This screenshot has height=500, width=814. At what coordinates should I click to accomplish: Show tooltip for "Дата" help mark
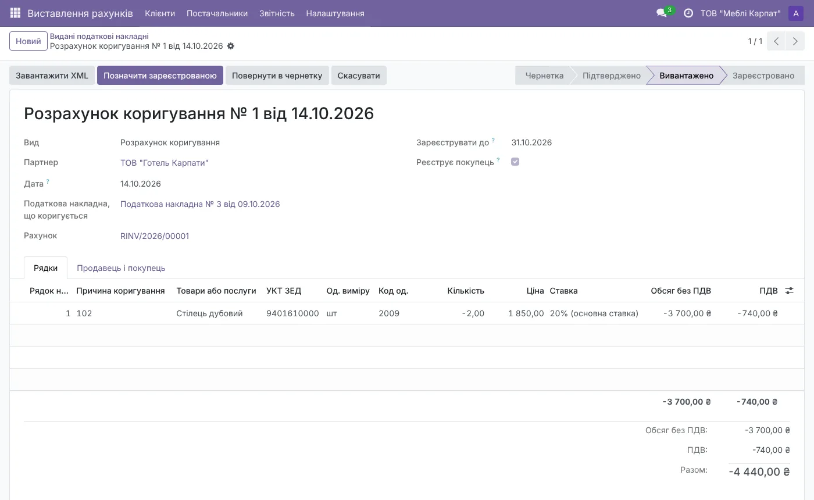pos(48,181)
